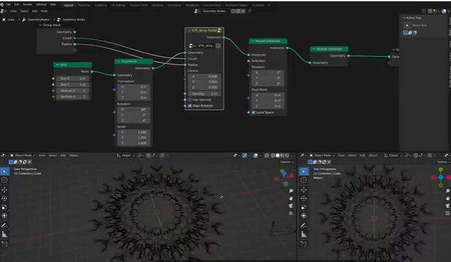The height and width of the screenshot is (262, 451).
Task: Select the Cursor tool in Top Orthographic viewport
Action: (303, 180)
